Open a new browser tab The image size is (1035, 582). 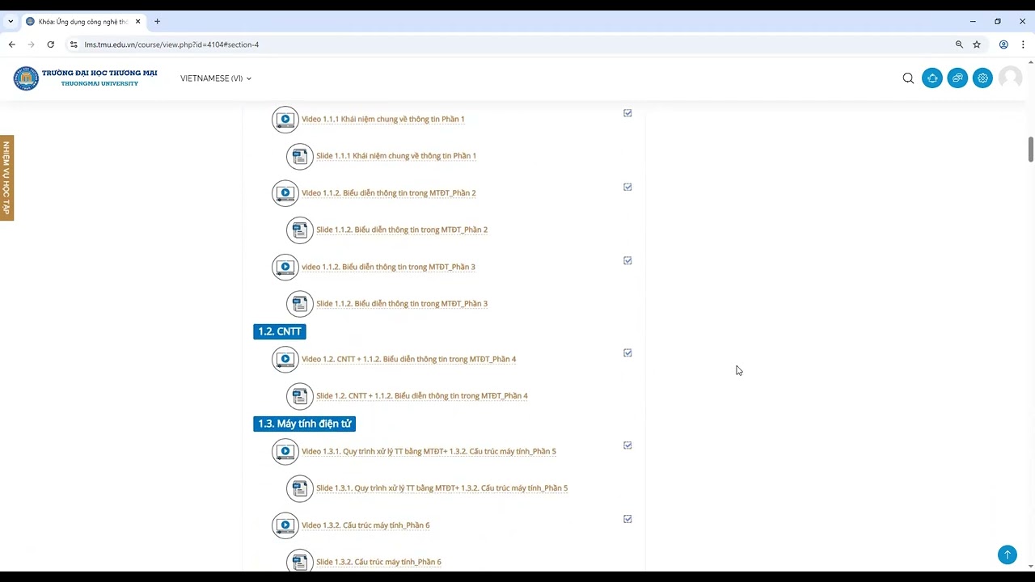157,22
